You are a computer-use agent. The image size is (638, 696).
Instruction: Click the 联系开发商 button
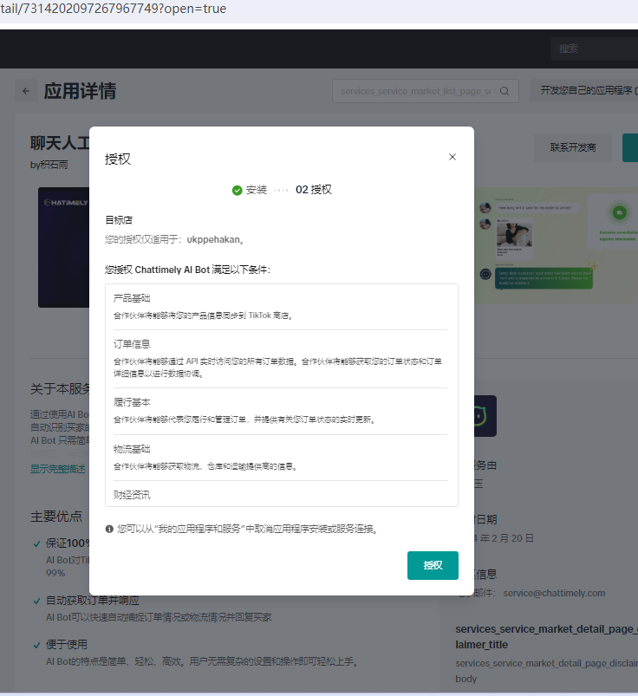point(573,147)
